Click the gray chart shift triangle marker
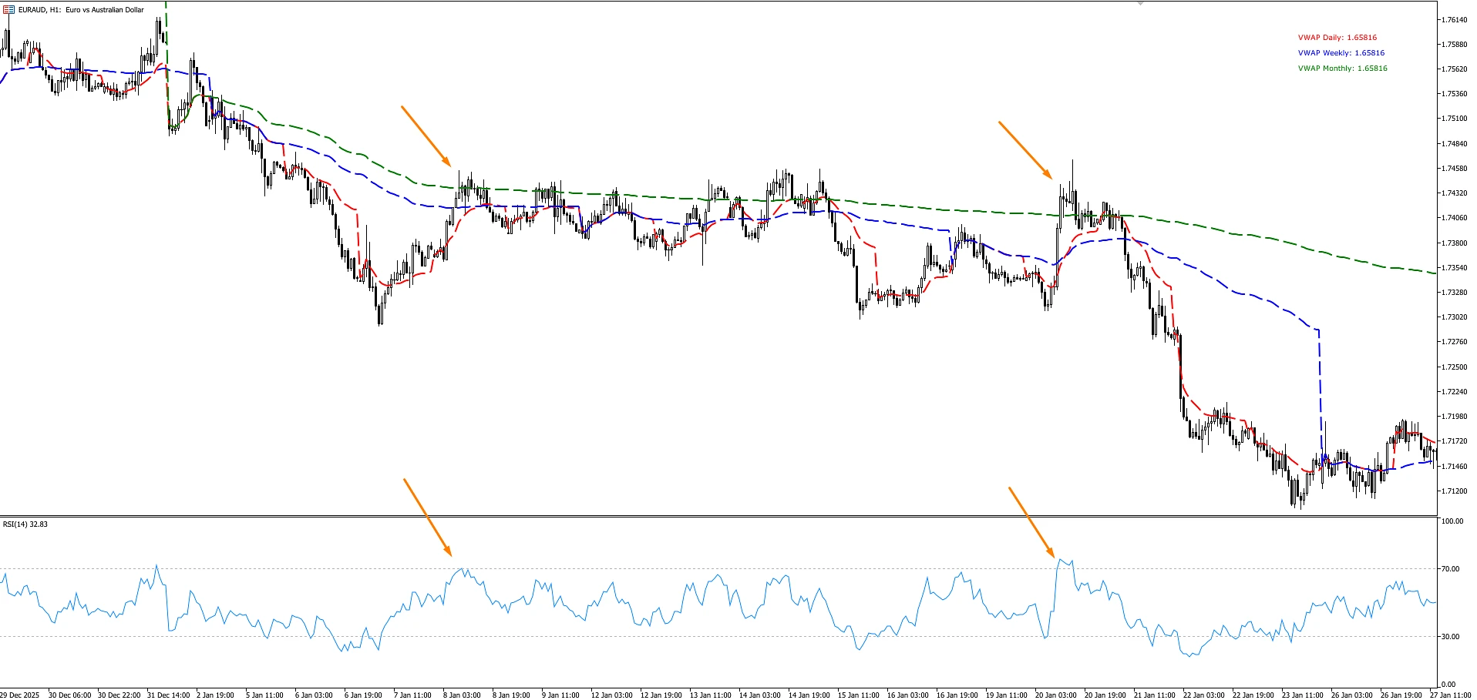This screenshot has height=700, width=1477. click(1141, 4)
